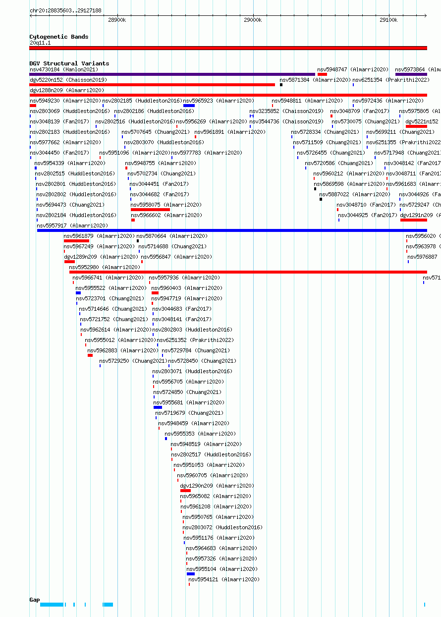Viewport: 441px width, 617px height.
Task: Click dgv1288n209 (Almarri2020) label
Action: tap(67, 90)
